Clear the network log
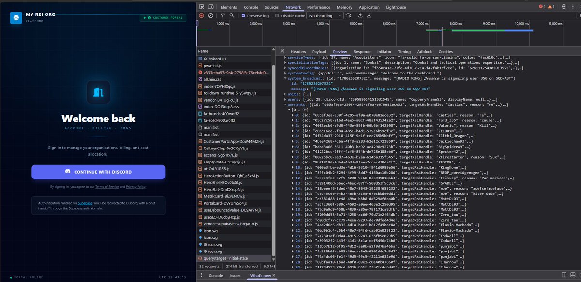Screen dimensions: 581x282 pyautogui.click(x=211, y=15)
